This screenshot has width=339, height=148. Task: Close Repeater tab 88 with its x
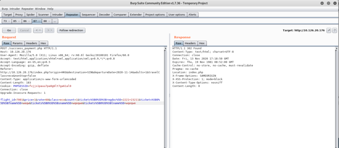(49, 21)
